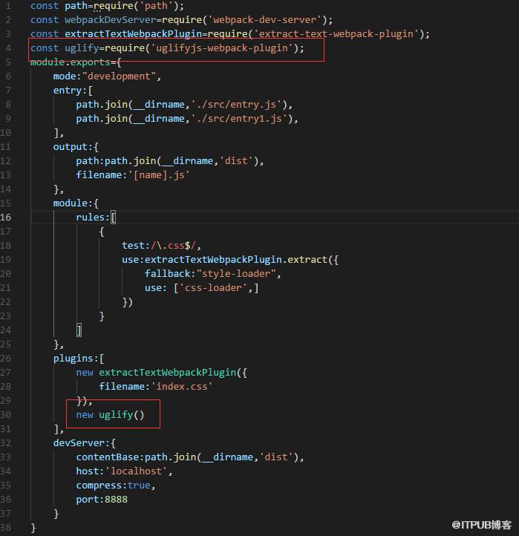Image resolution: width=519 pixels, height=536 pixels.
Task: Click line number 16 in the gutter
Action: click(5, 217)
